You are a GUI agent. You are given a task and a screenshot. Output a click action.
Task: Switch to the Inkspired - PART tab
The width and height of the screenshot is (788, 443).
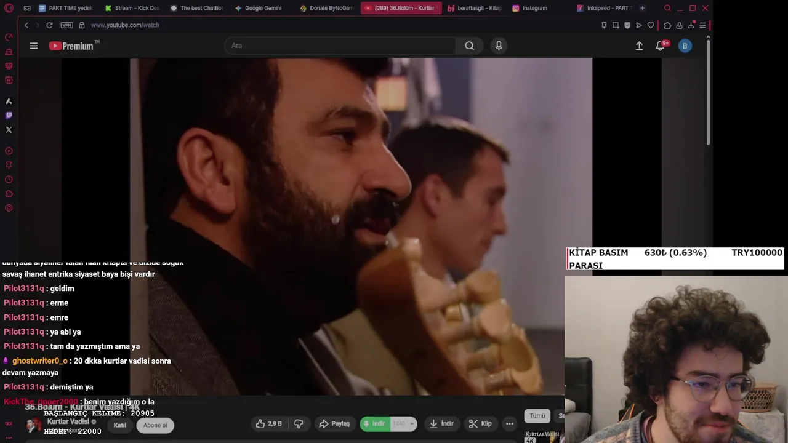coord(604,8)
